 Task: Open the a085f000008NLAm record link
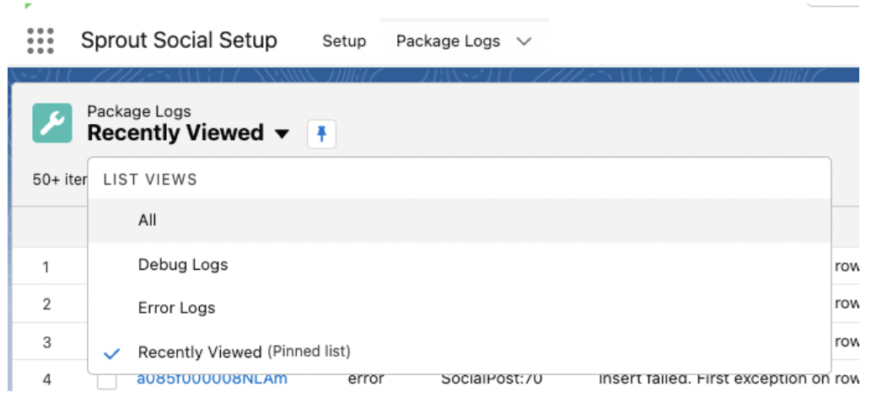(212, 379)
